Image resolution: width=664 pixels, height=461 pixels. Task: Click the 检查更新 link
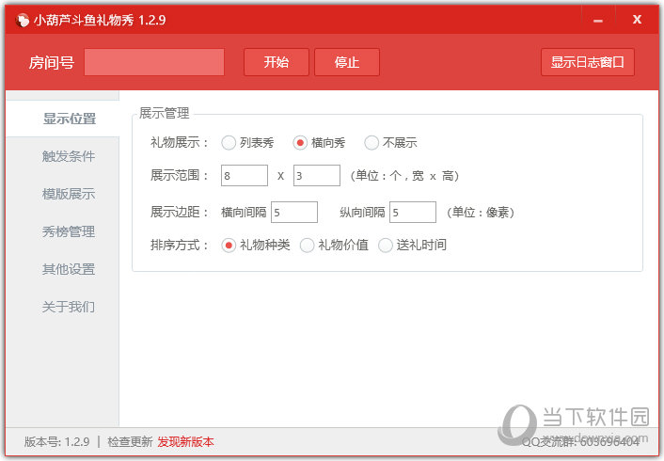coord(130,442)
